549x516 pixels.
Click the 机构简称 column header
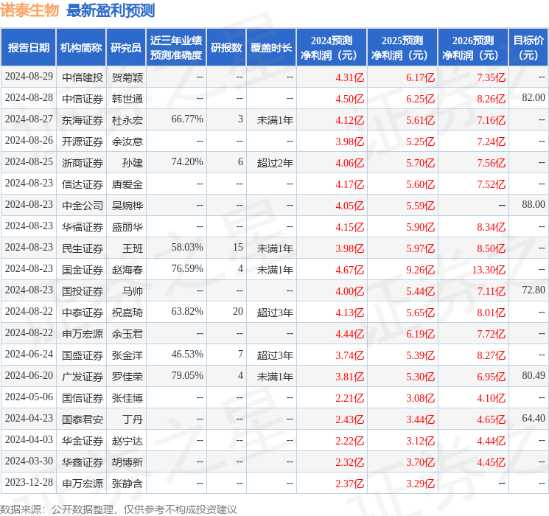(81, 48)
